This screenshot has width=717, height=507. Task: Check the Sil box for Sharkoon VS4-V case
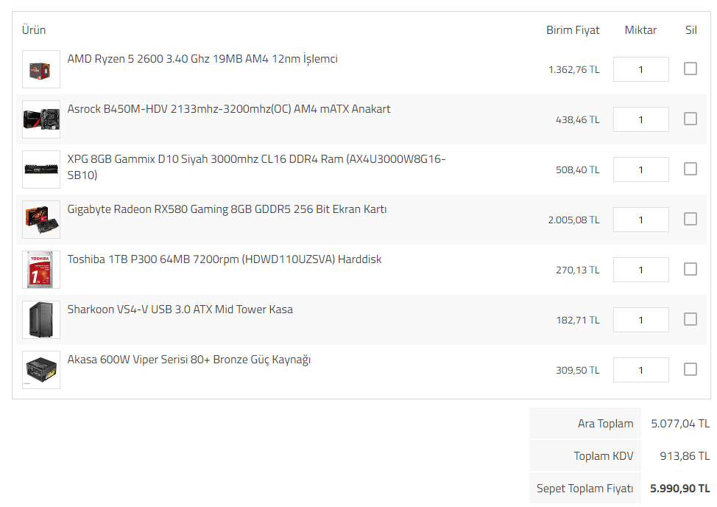tap(690, 319)
